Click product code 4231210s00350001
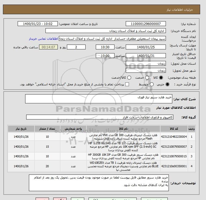 (174, 166)
